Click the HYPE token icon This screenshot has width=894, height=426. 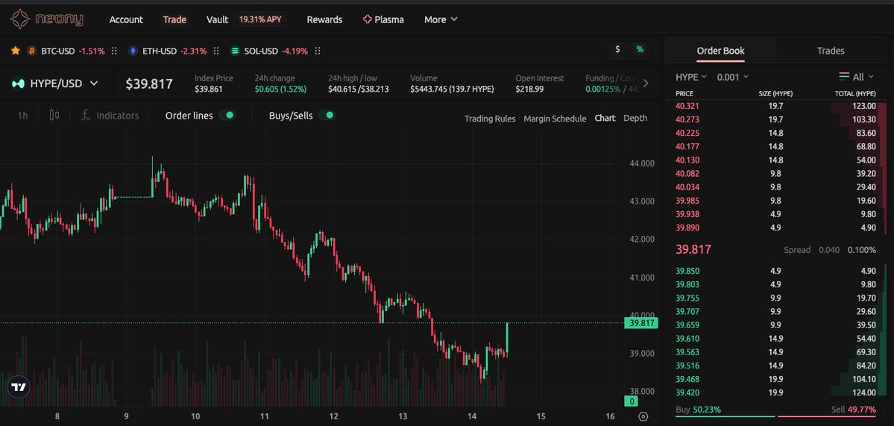[x=18, y=84]
